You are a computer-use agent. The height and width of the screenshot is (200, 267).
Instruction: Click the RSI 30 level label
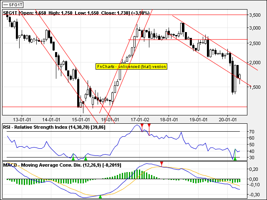[252, 157]
